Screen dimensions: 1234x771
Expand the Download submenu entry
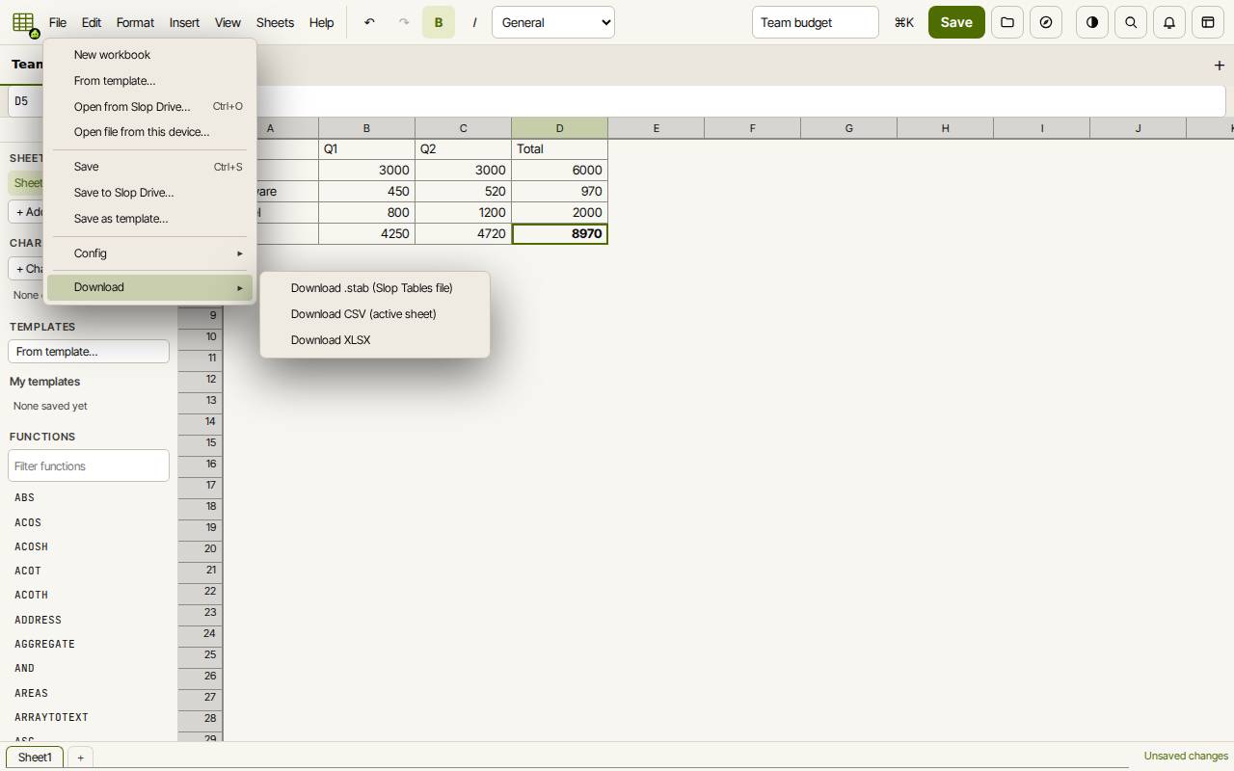[149, 287]
